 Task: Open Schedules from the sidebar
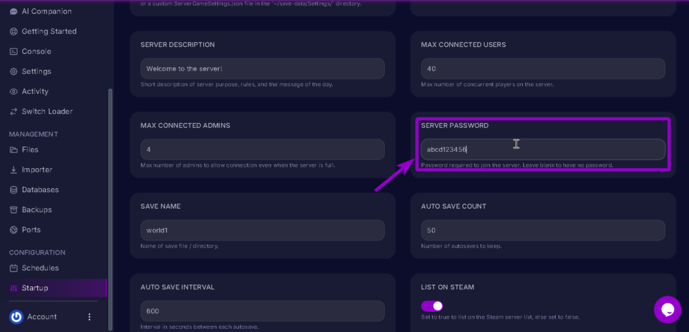40,268
